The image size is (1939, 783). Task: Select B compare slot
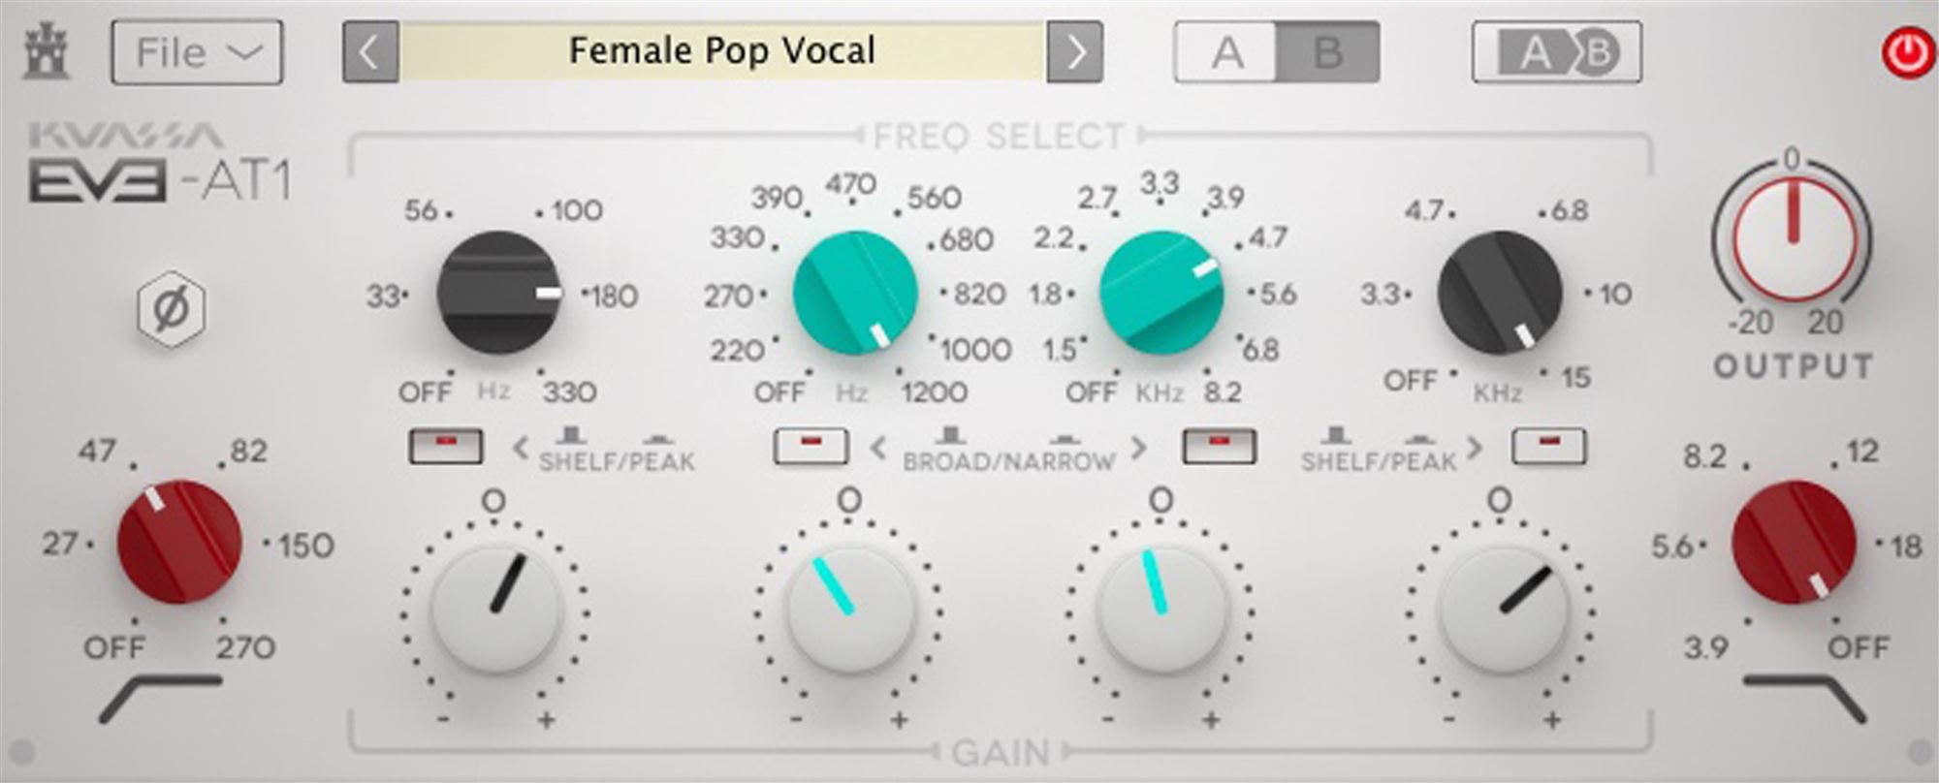click(x=1327, y=52)
